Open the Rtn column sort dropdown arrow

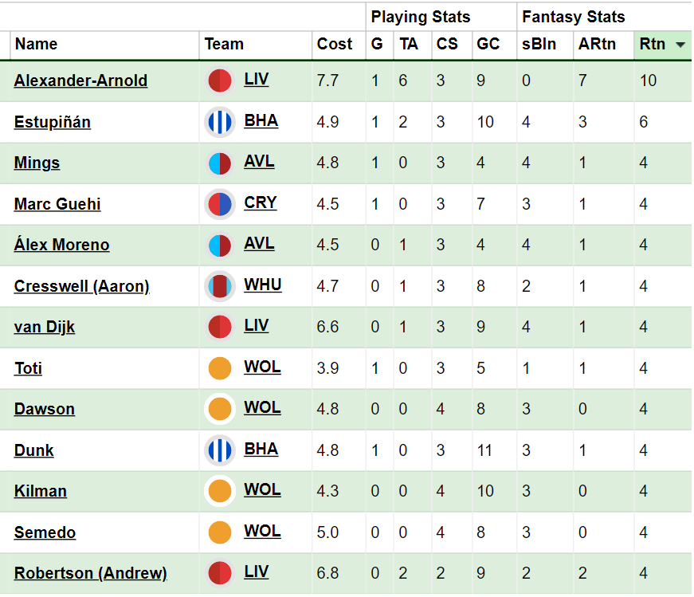pos(680,45)
